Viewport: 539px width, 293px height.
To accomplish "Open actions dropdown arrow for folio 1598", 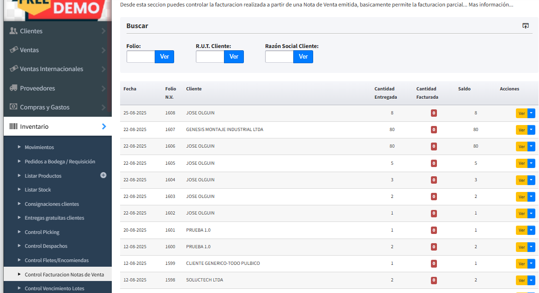I will (531, 280).
